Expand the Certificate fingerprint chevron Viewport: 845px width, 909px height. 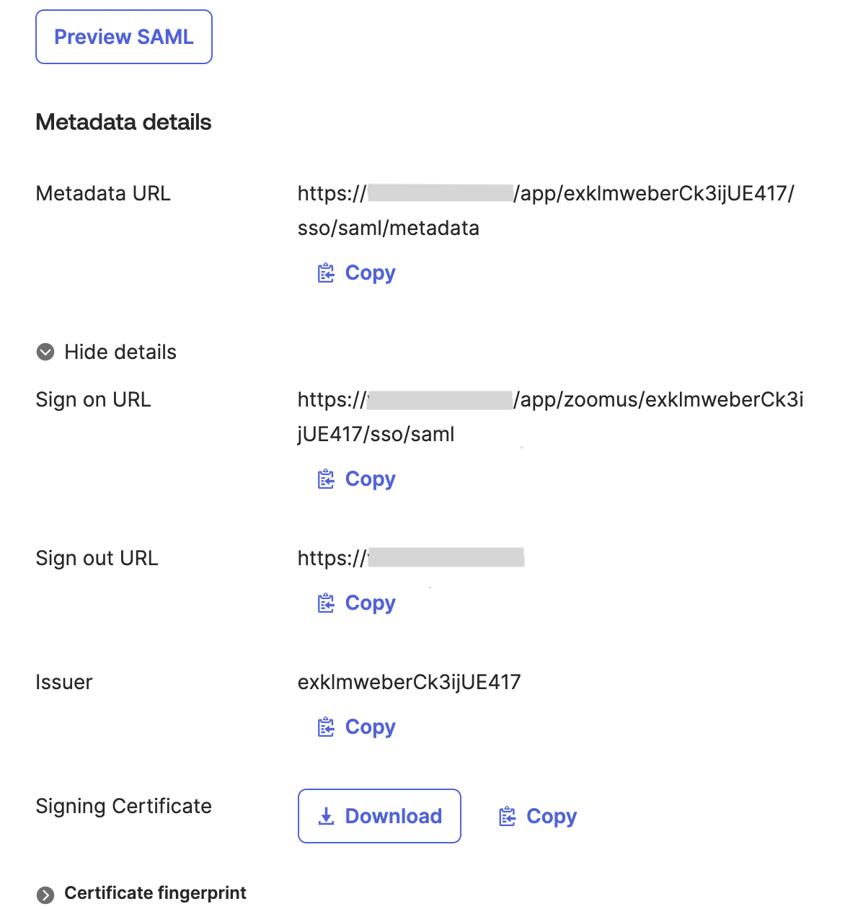45,895
